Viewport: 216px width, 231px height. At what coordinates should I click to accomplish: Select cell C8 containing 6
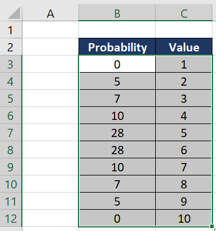click(x=184, y=149)
